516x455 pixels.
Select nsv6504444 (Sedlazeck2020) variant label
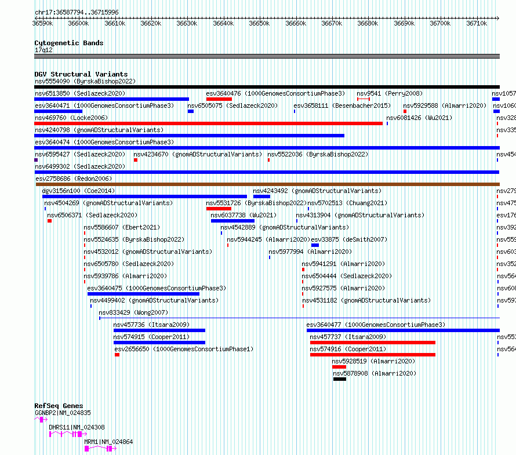tap(347, 276)
